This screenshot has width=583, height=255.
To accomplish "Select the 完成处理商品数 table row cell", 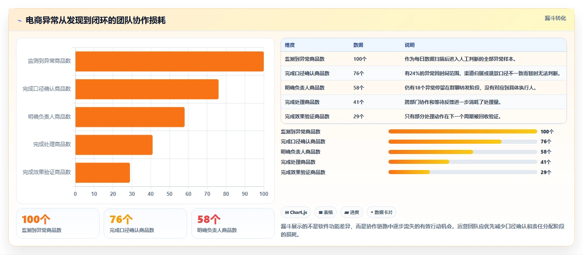I will tap(302, 102).
